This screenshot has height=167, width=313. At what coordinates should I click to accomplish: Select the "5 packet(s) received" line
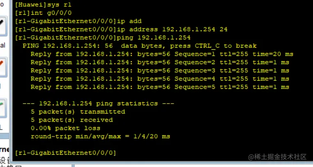point(72,120)
